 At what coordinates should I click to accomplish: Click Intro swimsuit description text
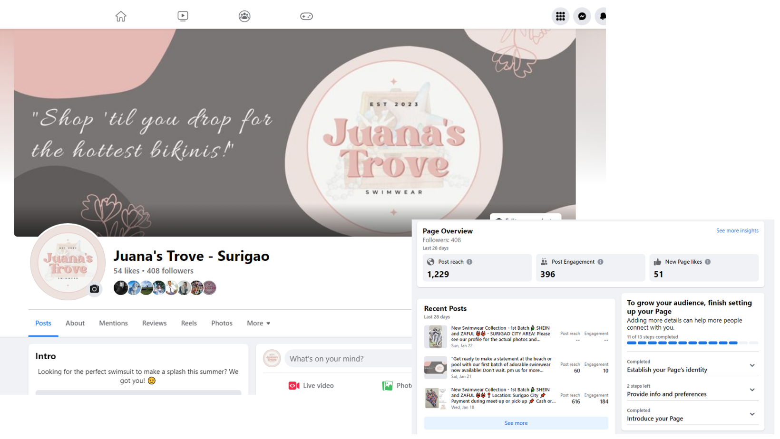pyautogui.click(x=138, y=376)
